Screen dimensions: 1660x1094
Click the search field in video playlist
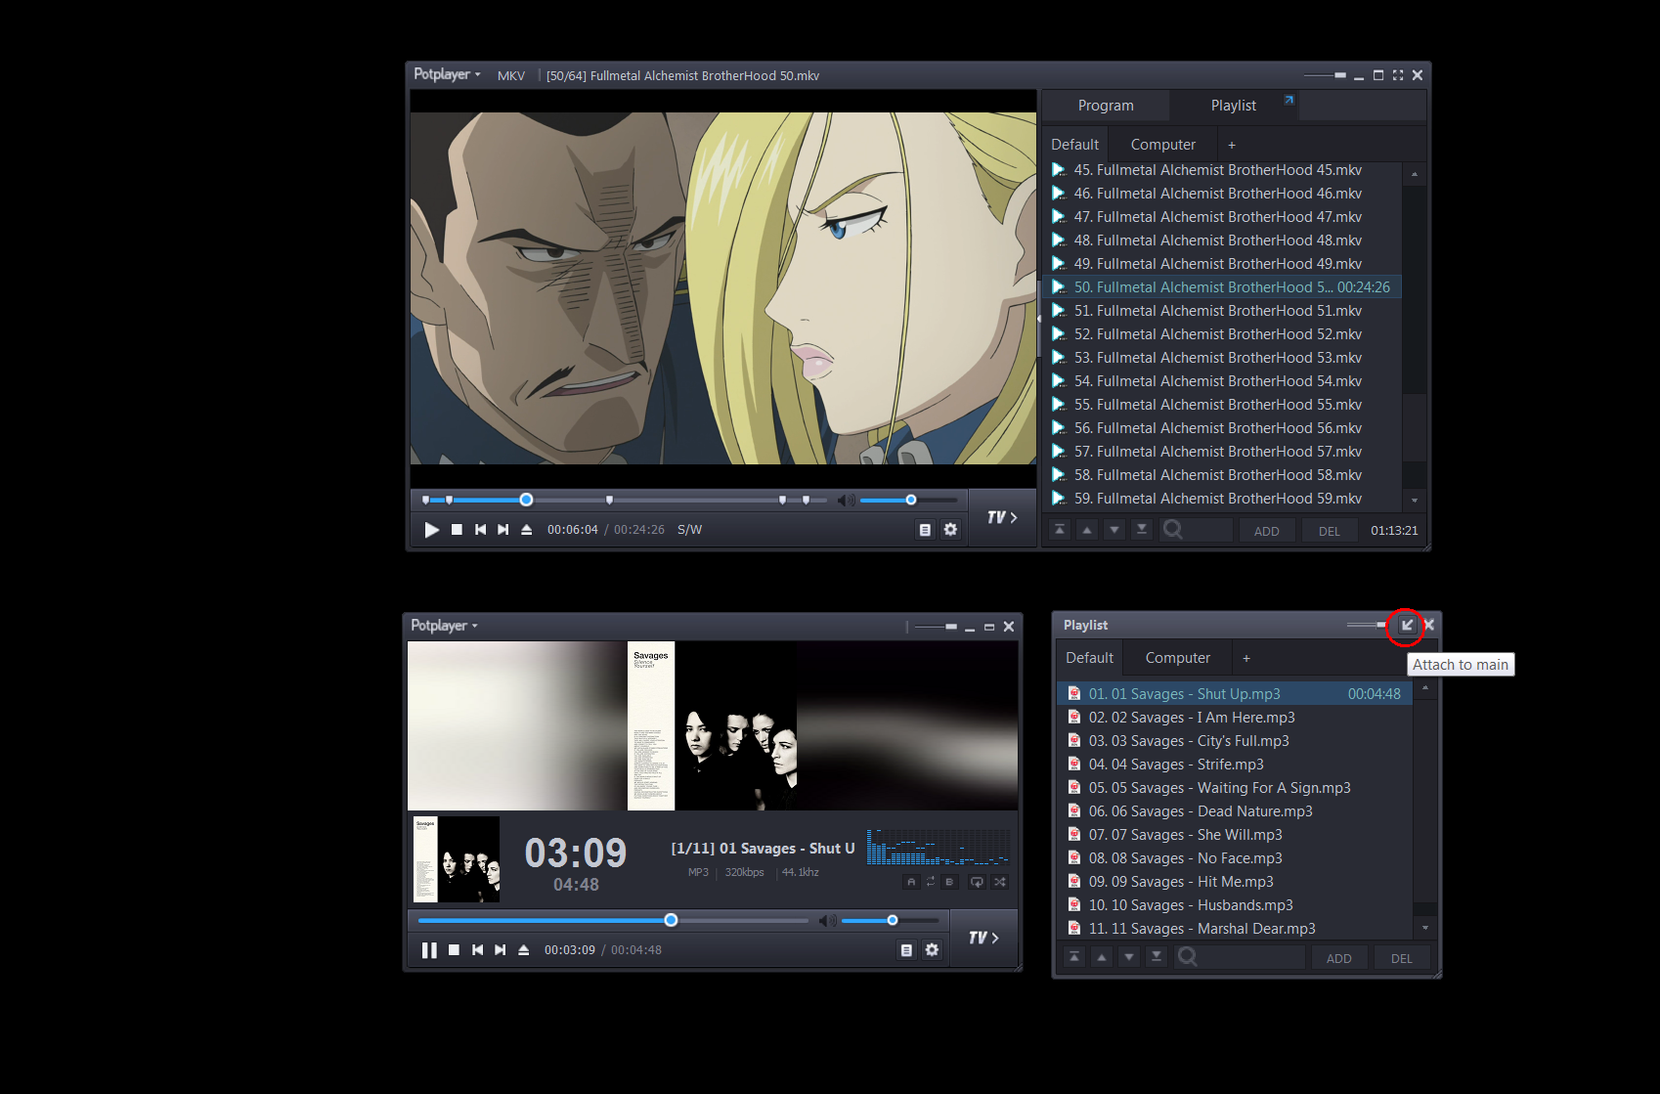[x=1197, y=530]
